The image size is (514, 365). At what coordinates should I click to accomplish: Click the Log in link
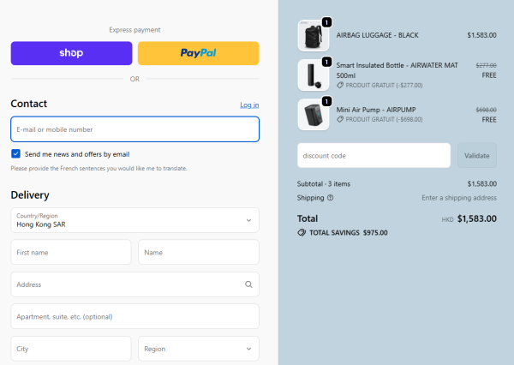pos(249,105)
